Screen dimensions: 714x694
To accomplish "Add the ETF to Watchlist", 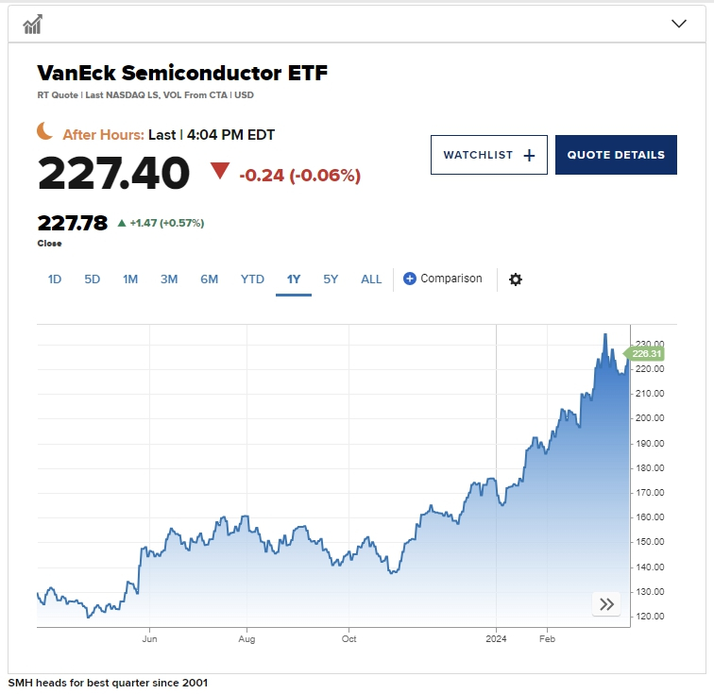I will (488, 155).
